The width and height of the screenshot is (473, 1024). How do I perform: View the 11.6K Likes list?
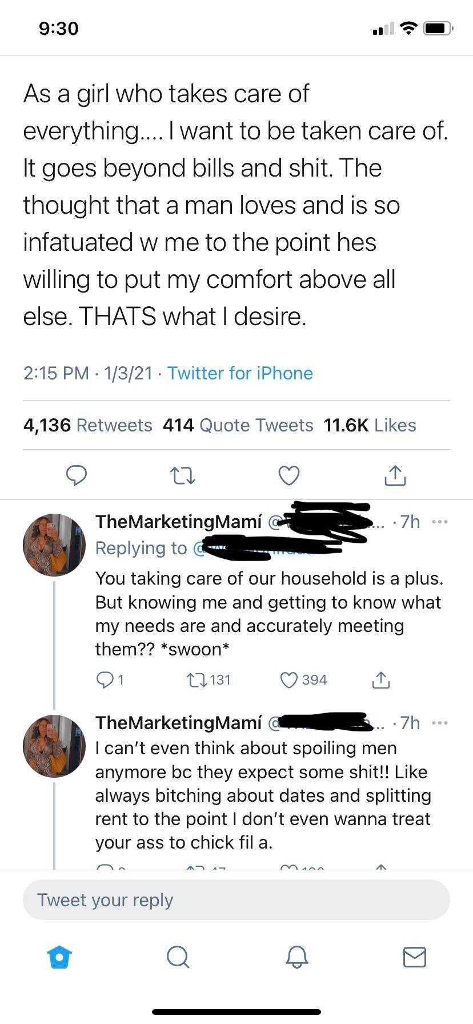coord(370,425)
